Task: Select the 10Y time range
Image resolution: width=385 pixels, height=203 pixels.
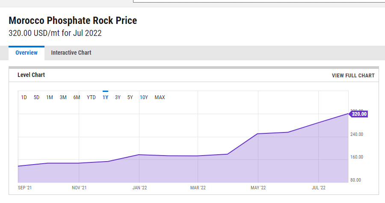Action: click(144, 97)
